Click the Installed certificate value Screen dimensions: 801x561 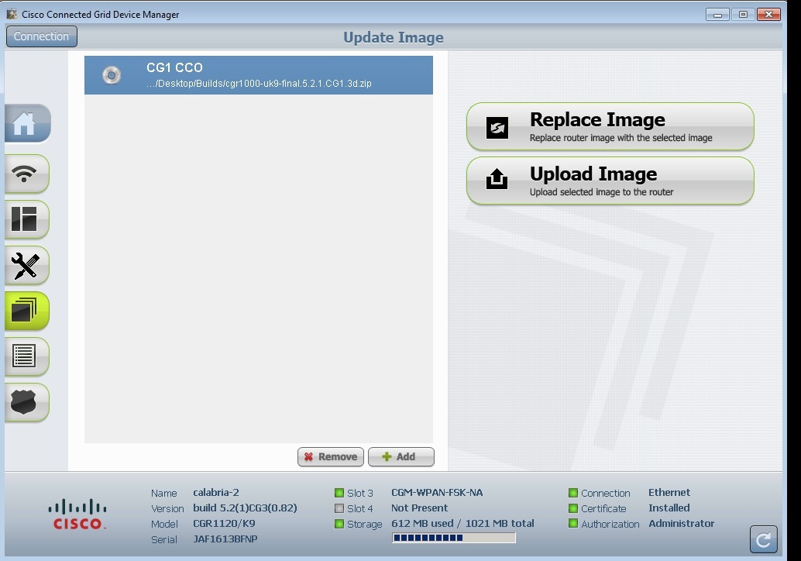669,508
